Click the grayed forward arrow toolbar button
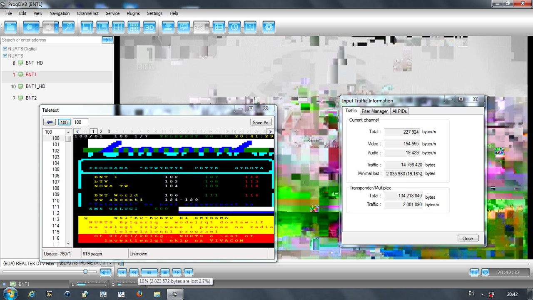533x300 pixels. pos(48,27)
